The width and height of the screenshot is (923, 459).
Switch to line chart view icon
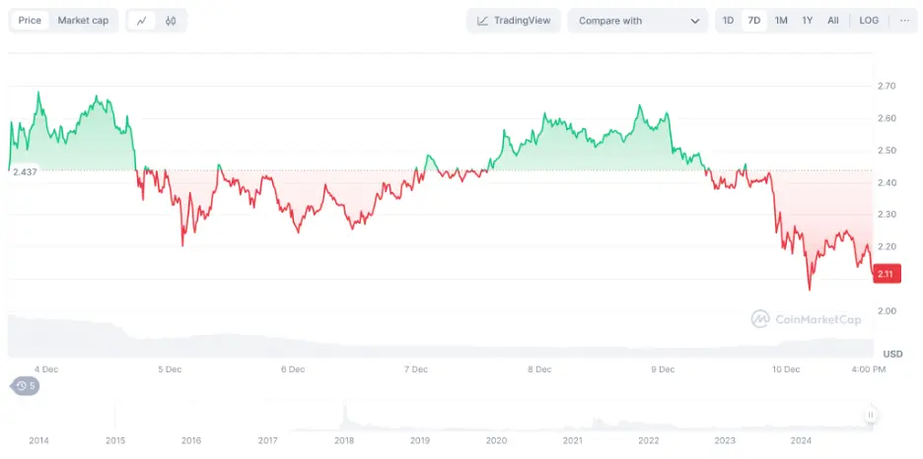[x=142, y=21]
